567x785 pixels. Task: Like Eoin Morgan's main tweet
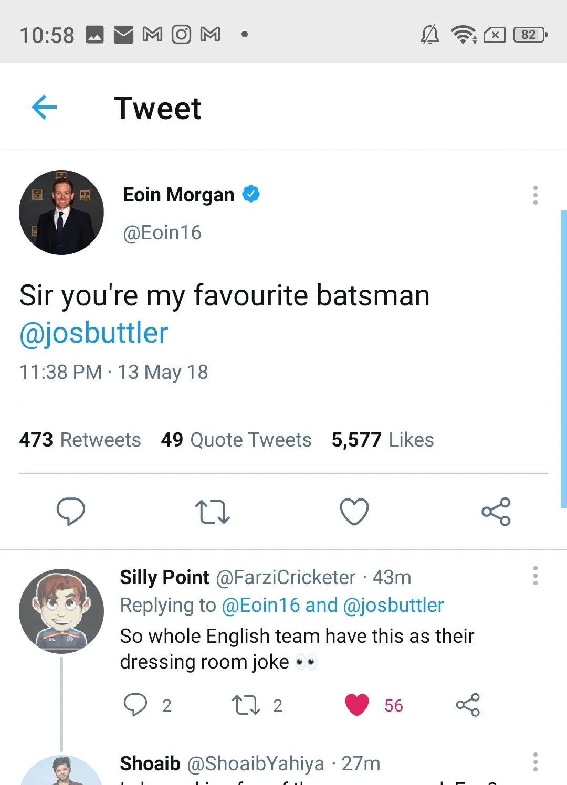pyautogui.click(x=354, y=512)
